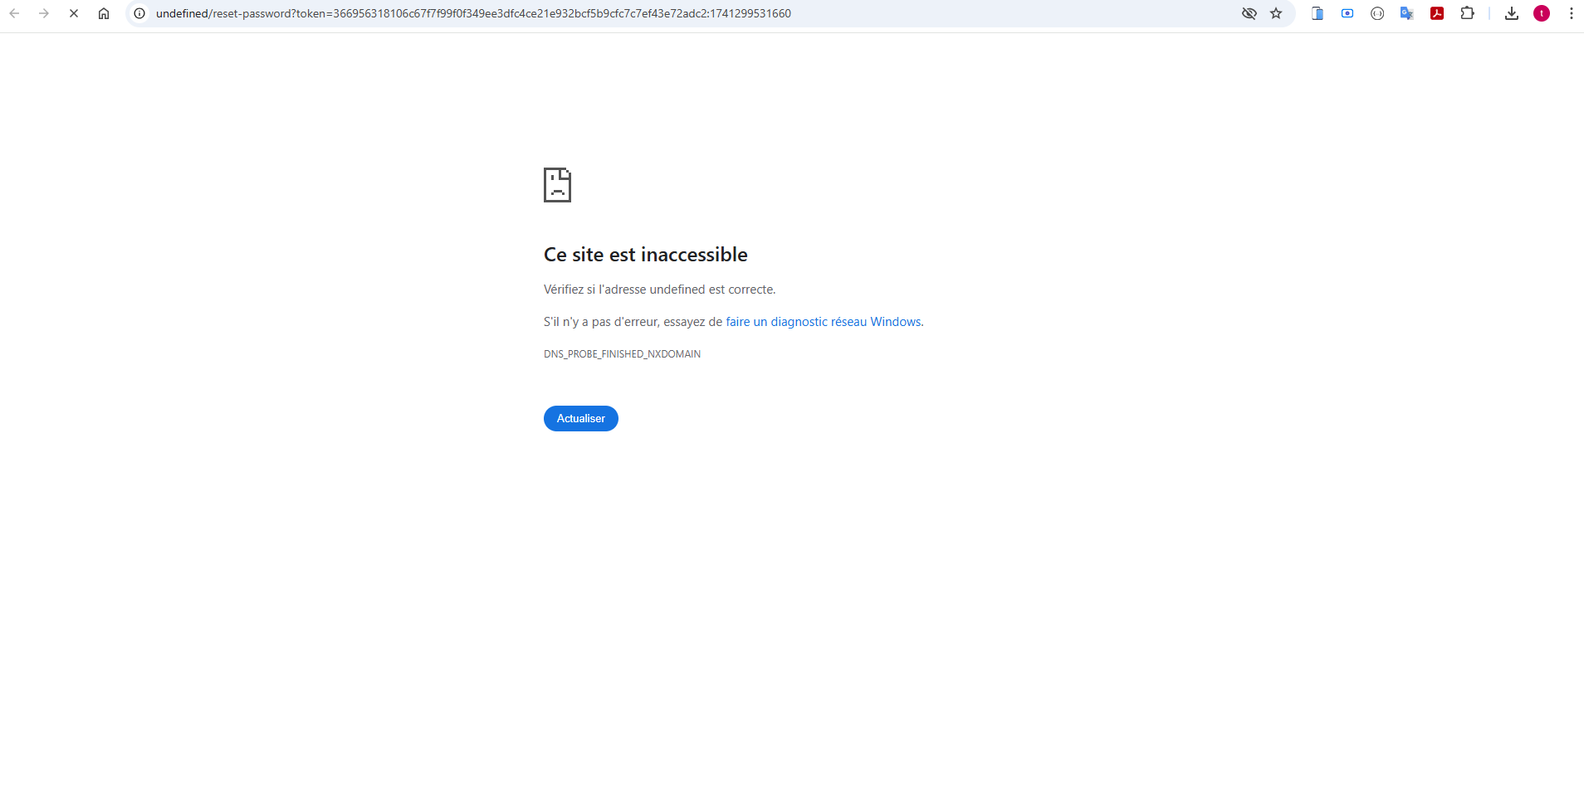
Task: Stop loading the page
Action: (74, 13)
